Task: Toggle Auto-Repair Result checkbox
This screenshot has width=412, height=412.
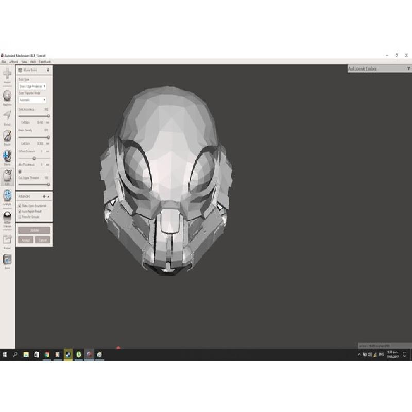Action: 20,211
